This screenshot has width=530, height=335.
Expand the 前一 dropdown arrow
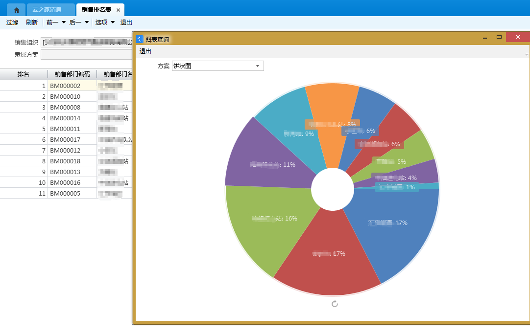coord(64,22)
